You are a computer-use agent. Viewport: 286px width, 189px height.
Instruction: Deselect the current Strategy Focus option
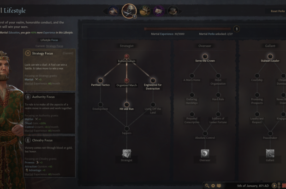[49, 70]
